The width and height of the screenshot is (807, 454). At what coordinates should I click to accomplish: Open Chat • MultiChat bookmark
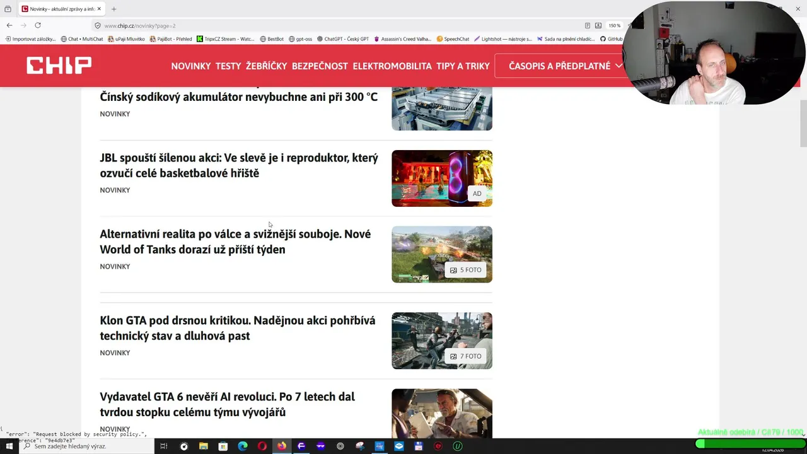click(82, 39)
